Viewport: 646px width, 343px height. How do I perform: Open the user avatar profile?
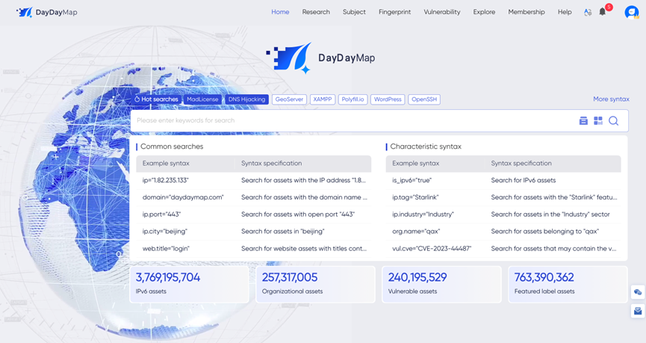631,12
